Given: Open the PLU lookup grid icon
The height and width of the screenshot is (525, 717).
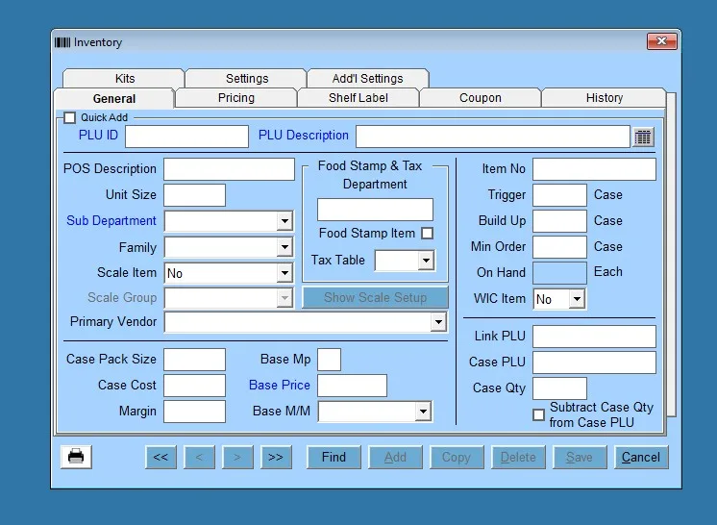Looking at the screenshot, I should [x=643, y=137].
